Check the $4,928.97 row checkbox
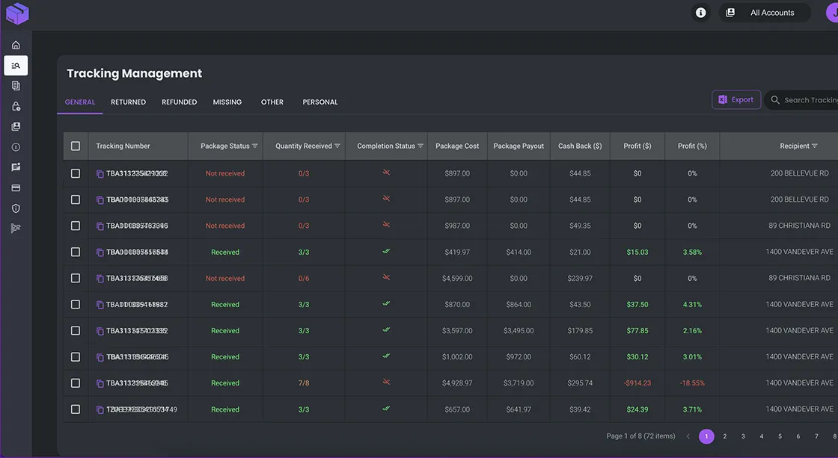Image resolution: width=838 pixels, height=458 pixels. tap(76, 383)
